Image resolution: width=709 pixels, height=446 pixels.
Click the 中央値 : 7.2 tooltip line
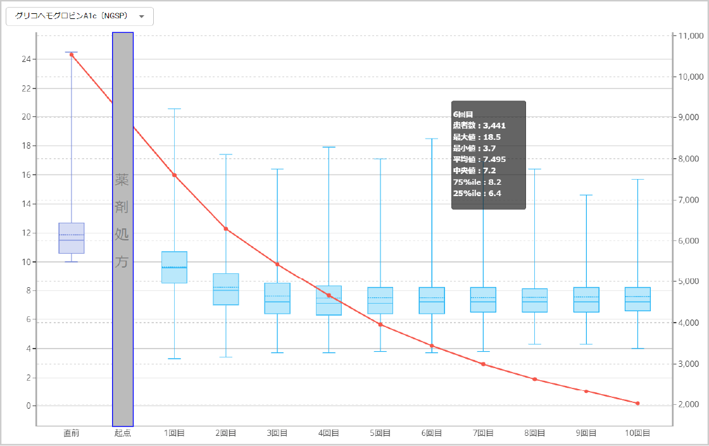coord(475,171)
